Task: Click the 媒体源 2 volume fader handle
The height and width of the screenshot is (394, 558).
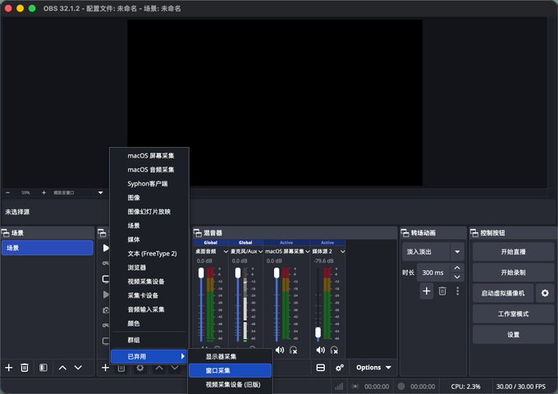Action: coord(318,332)
